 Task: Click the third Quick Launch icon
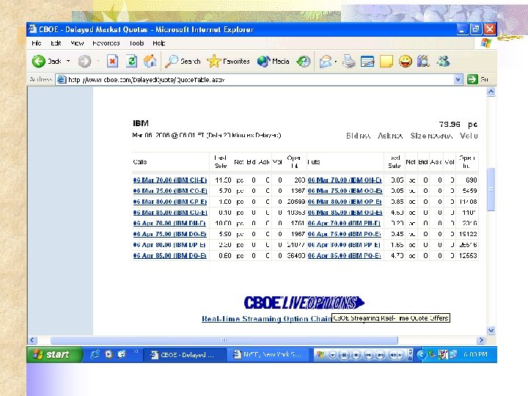(x=122, y=354)
